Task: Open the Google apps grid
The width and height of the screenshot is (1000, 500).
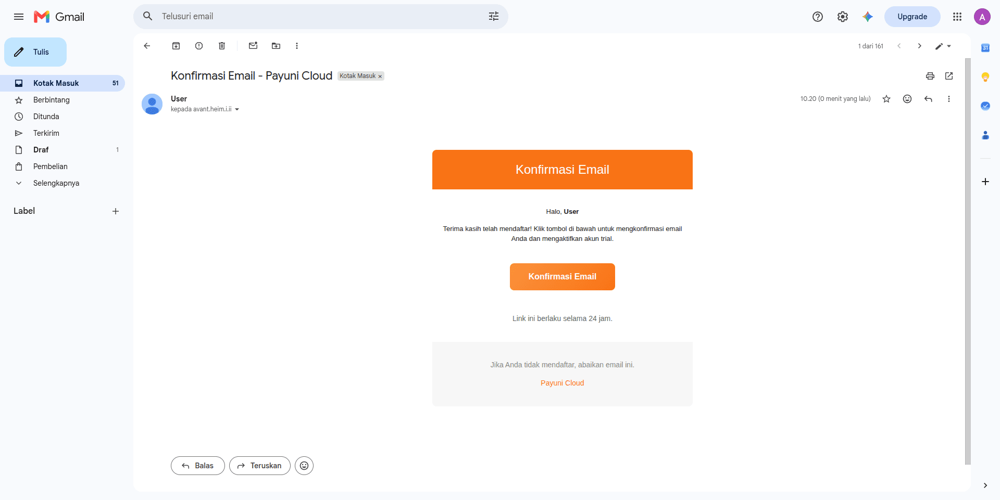Action: pos(957,17)
